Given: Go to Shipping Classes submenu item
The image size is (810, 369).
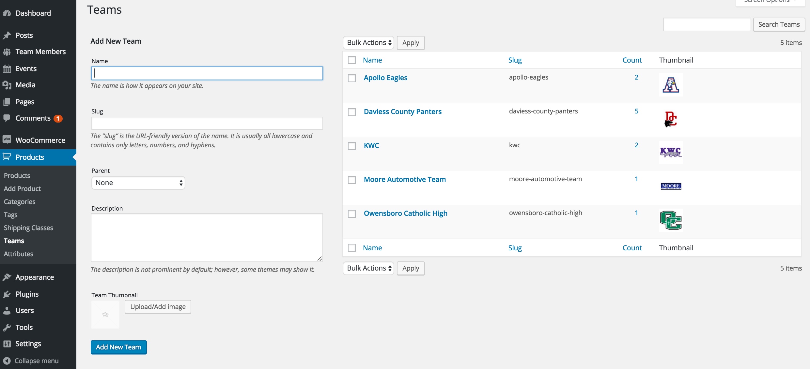Looking at the screenshot, I should [28, 228].
